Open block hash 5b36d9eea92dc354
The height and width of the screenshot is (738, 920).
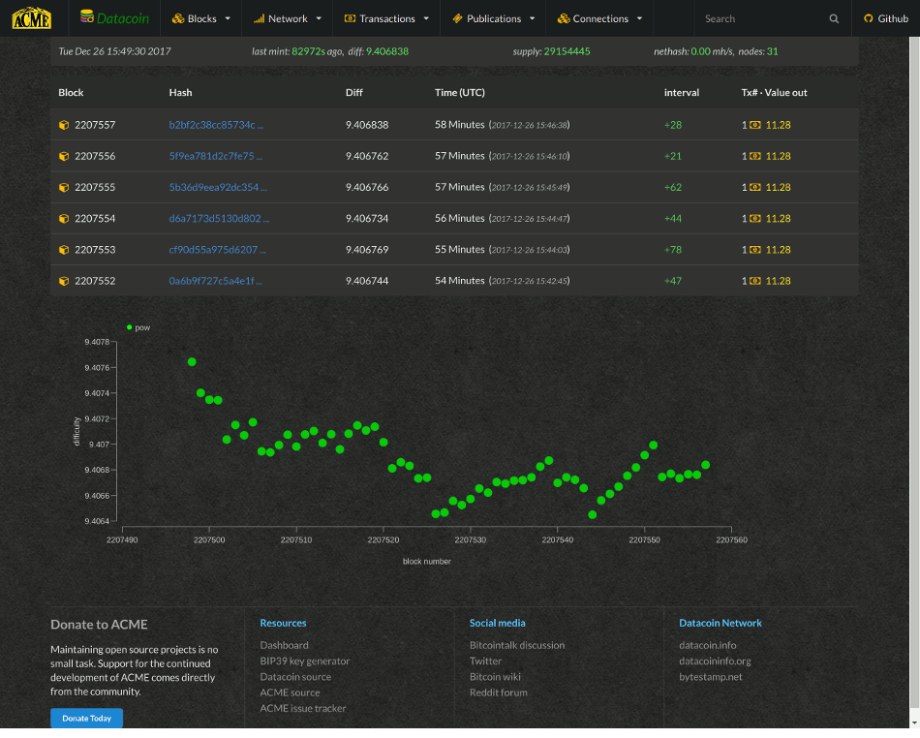click(218, 187)
